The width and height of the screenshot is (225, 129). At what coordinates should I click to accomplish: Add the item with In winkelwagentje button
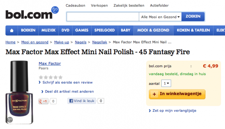[177, 94]
